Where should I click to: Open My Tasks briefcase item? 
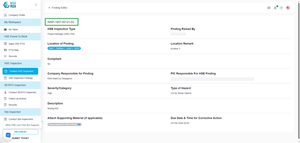pos(13,29)
